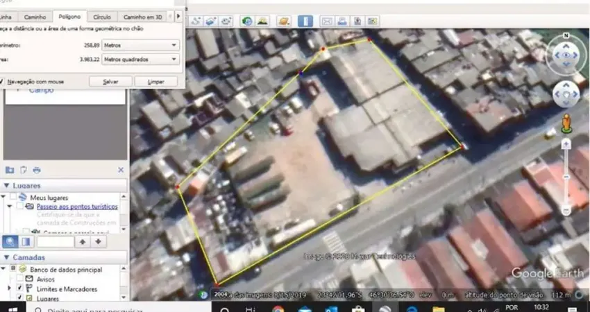Click the blue polygon vertex marker

click(x=301, y=73)
